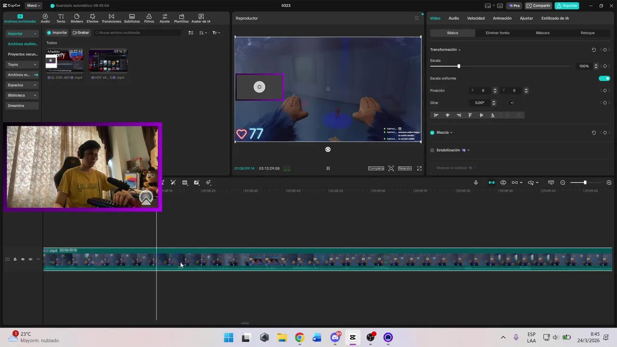Click the zoom in timeline icon
Image resolution: width=617 pixels, height=347 pixels.
[609, 183]
